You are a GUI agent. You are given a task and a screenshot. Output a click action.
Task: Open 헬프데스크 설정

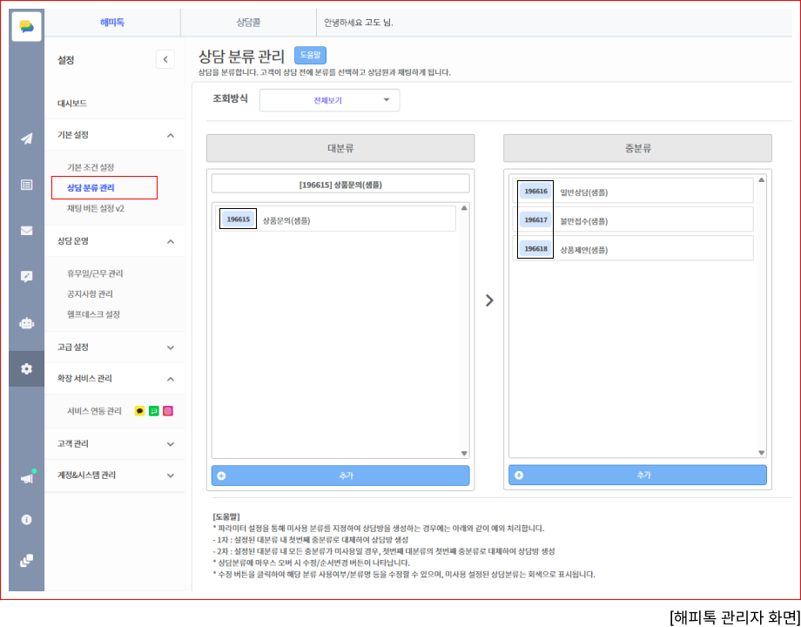[x=93, y=314]
